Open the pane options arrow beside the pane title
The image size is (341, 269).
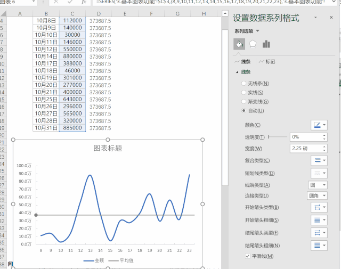[x=315, y=18]
